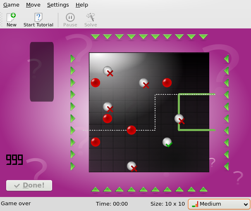The image size is (251, 211).
Task: Click the Solve toolbar button
Action: [x=91, y=20]
